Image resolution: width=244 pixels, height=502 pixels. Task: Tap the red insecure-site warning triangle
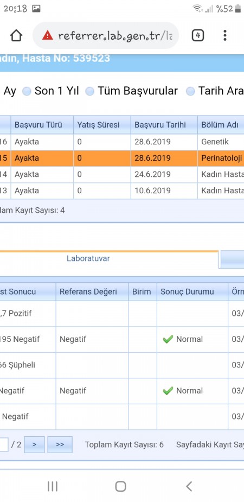click(x=47, y=35)
